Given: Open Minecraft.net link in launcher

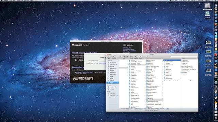Looking at the screenshot, I should pos(127,48).
